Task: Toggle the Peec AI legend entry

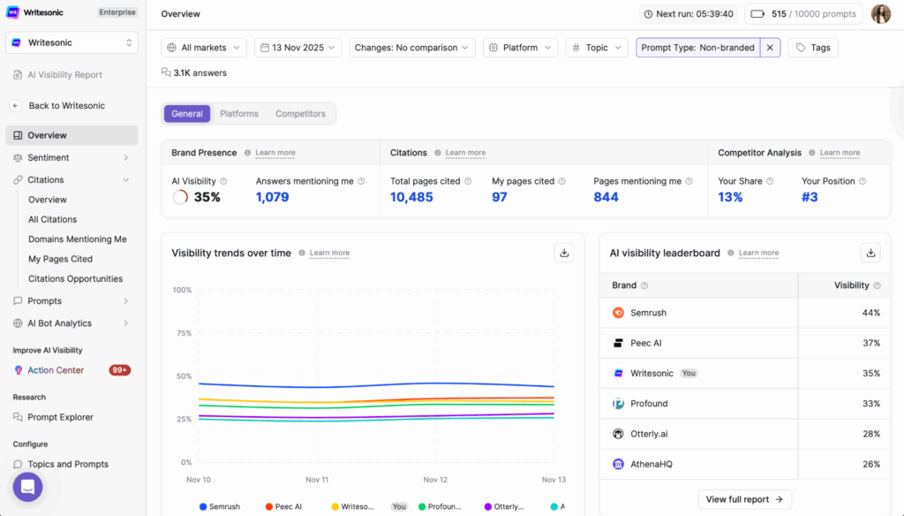Action: [x=283, y=505]
